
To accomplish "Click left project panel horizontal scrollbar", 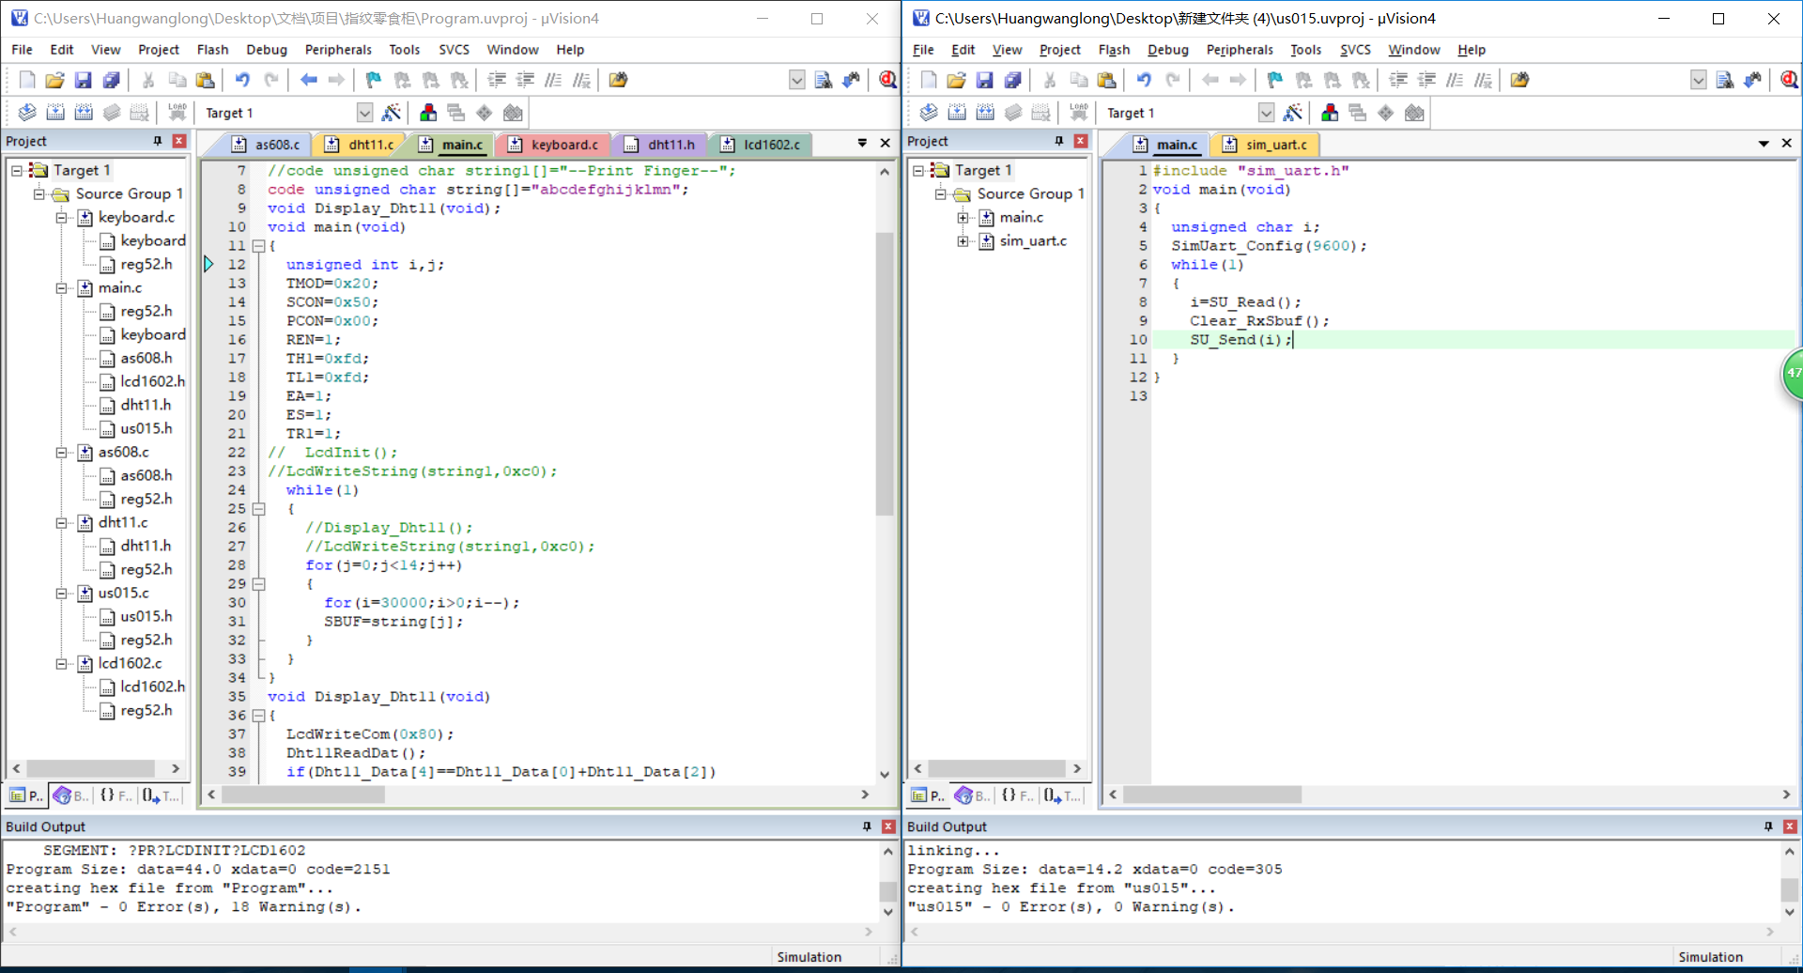I will click(x=90, y=768).
